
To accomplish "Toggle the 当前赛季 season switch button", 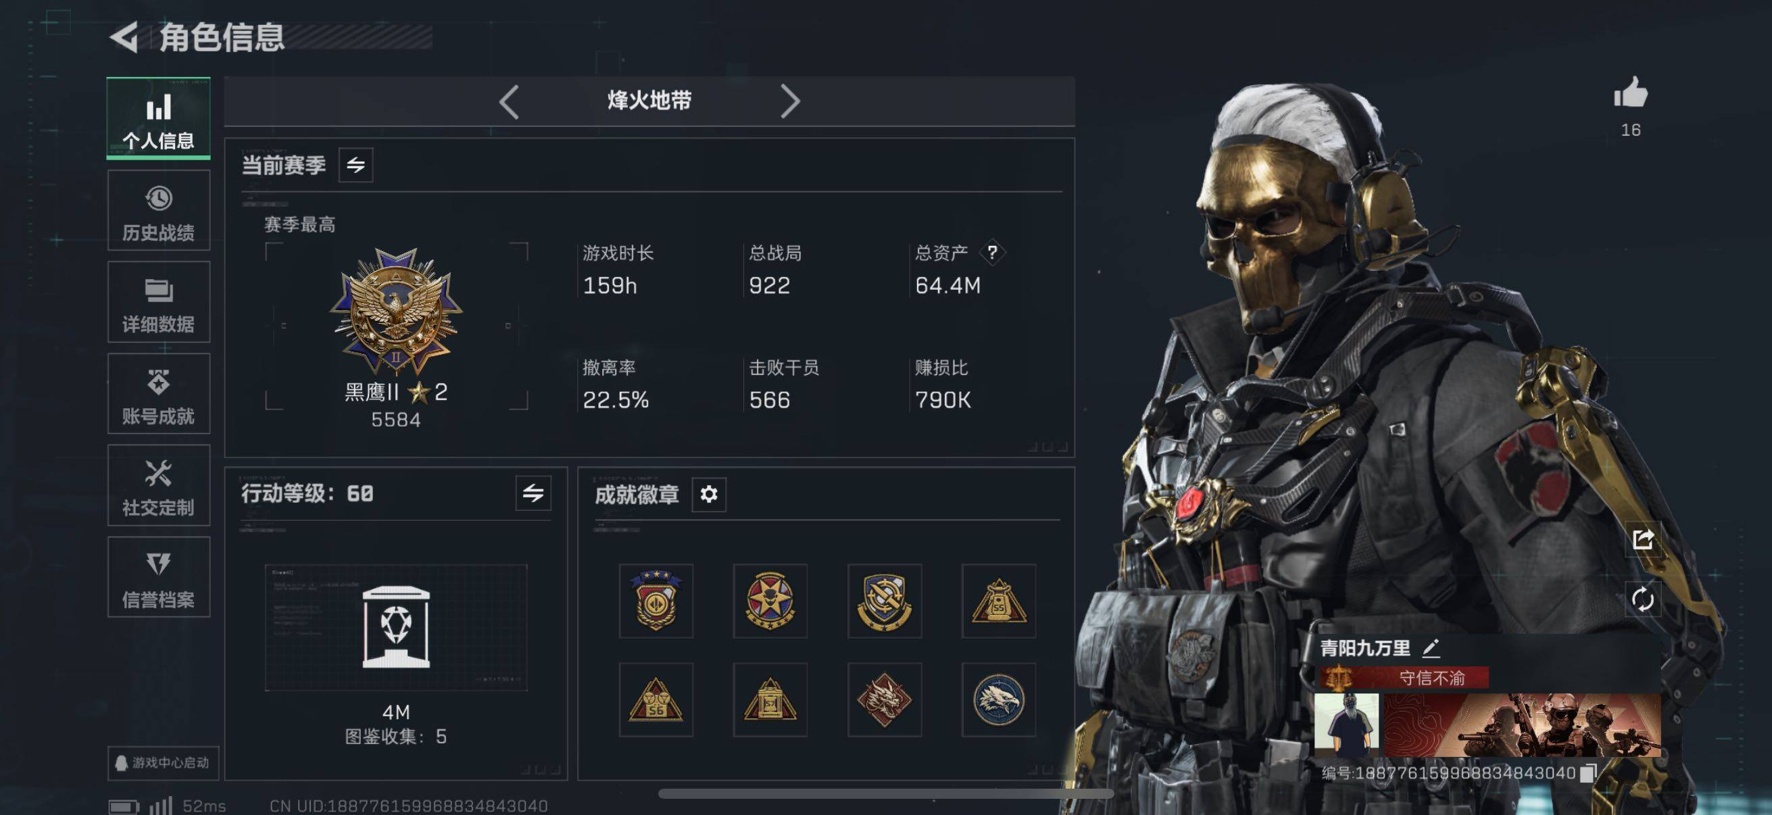I will 355,165.
